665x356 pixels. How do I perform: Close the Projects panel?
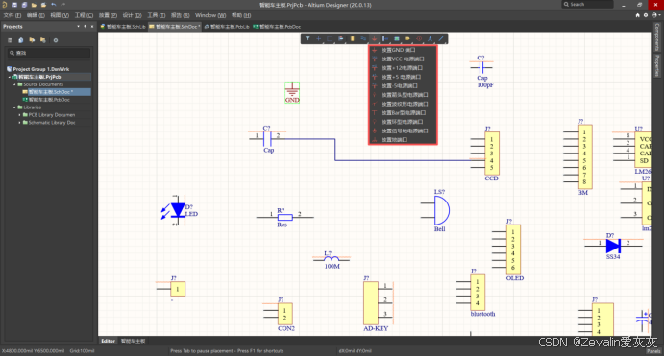[92, 26]
